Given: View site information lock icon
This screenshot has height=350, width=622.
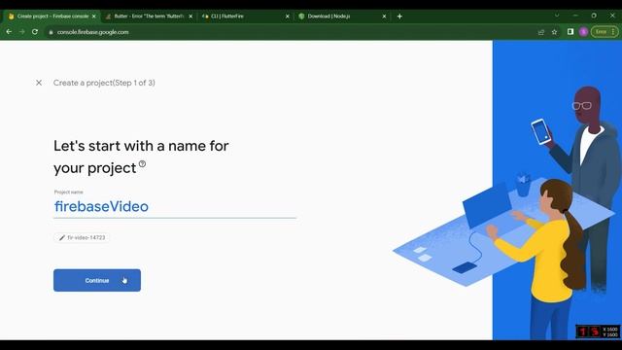Looking at the screenshot, I should (51, 32).
